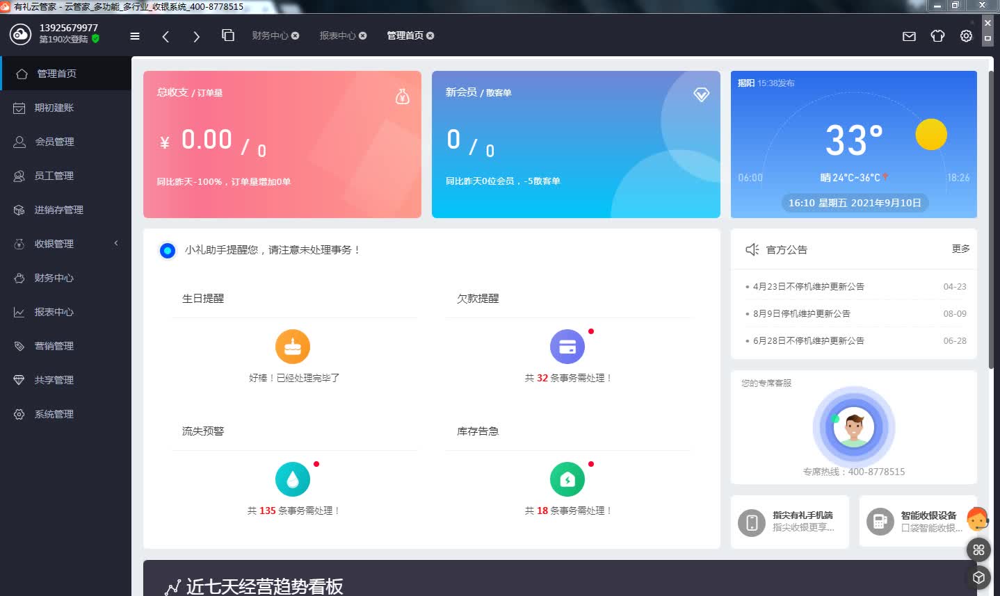The image size is (1000, 596).
Task: Click the sun weather icon
Action: point(931,134)
